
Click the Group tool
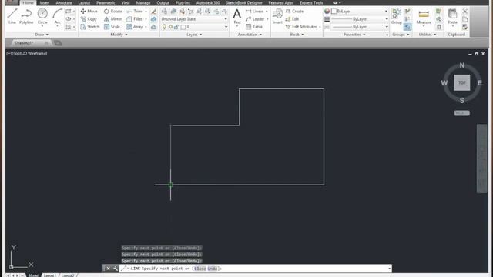pyautogui.click(x=396, y=16)
